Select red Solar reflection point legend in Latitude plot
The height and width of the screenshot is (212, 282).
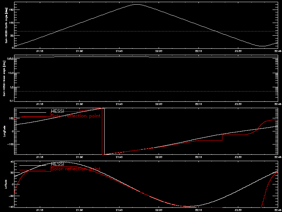tap(76, 169)
